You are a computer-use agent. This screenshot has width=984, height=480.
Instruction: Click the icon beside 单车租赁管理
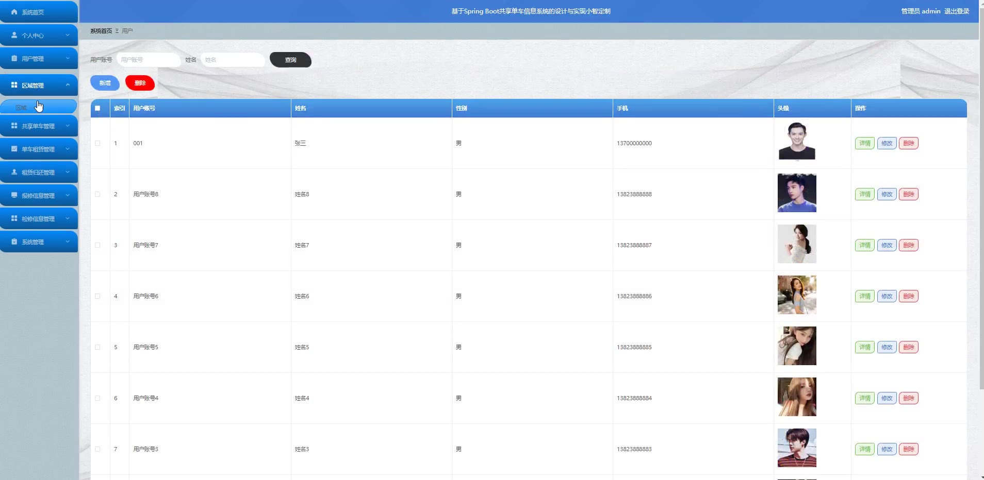[14, 149]
